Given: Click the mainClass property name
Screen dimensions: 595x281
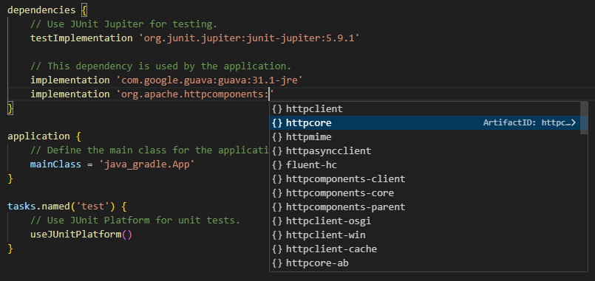Looking at the screenshot, I should [55, 164].
